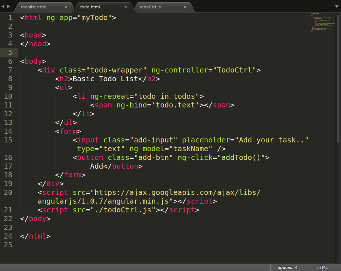Click line number 25 in the gutter
Image resolution: width=341 pixels, height=271 pixels.
tap(8, 245)
